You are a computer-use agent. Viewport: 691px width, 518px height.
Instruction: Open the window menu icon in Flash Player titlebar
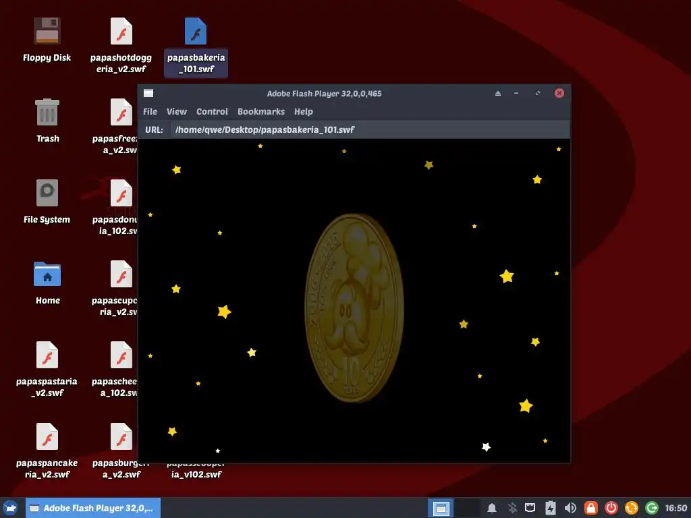[x=148, y=93]
